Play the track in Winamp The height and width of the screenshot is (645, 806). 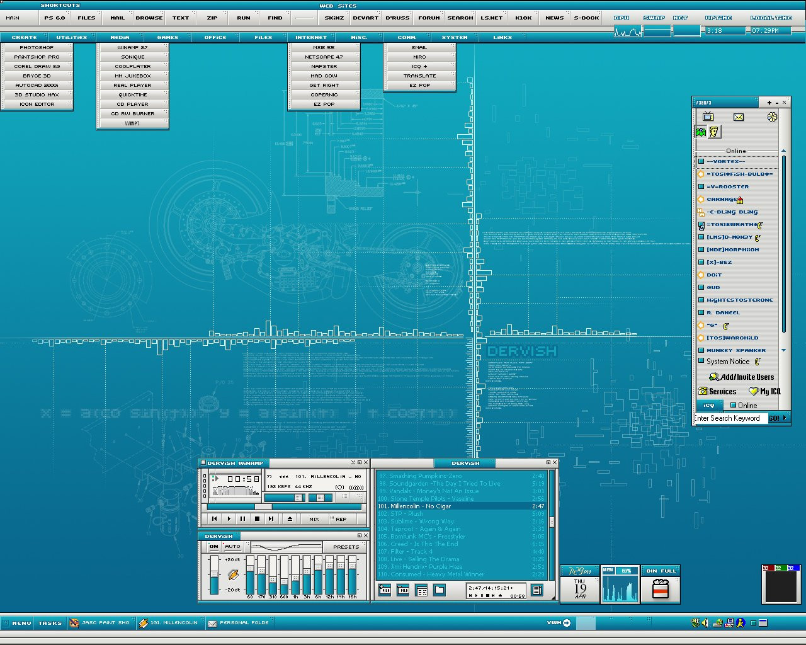coord(229,519)
